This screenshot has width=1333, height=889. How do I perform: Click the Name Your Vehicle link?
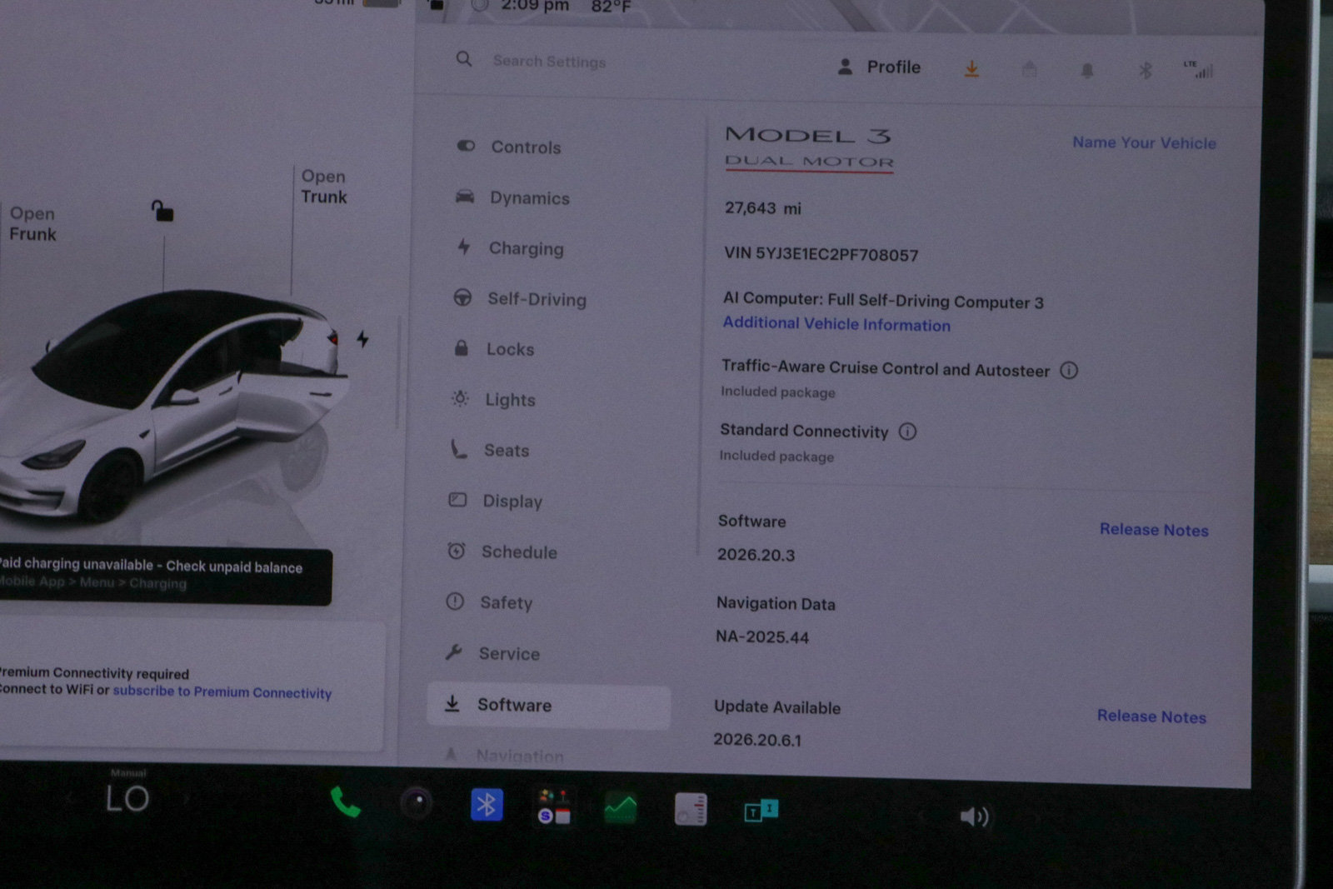(1144, 142)
